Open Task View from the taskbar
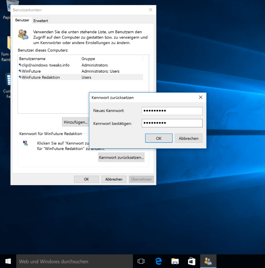Image resolution: width=265 pixels, height=268 pixels. (x=141, y=261)
